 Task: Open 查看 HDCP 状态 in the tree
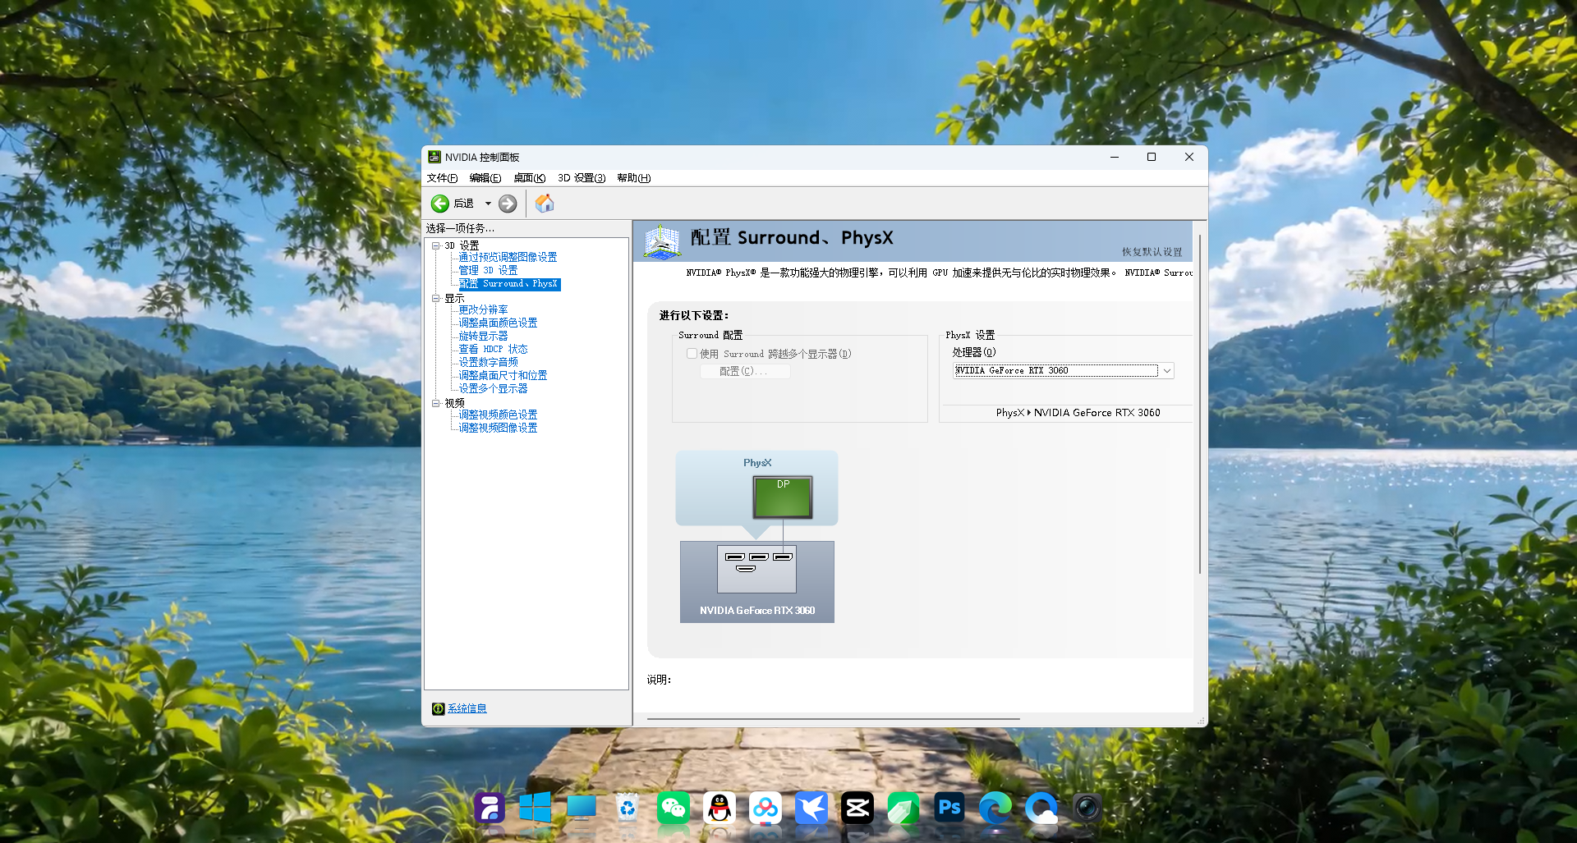tap(493, 349)
